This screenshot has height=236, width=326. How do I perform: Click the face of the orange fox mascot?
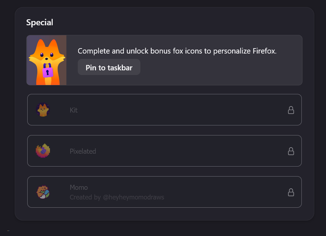point(47,55)
